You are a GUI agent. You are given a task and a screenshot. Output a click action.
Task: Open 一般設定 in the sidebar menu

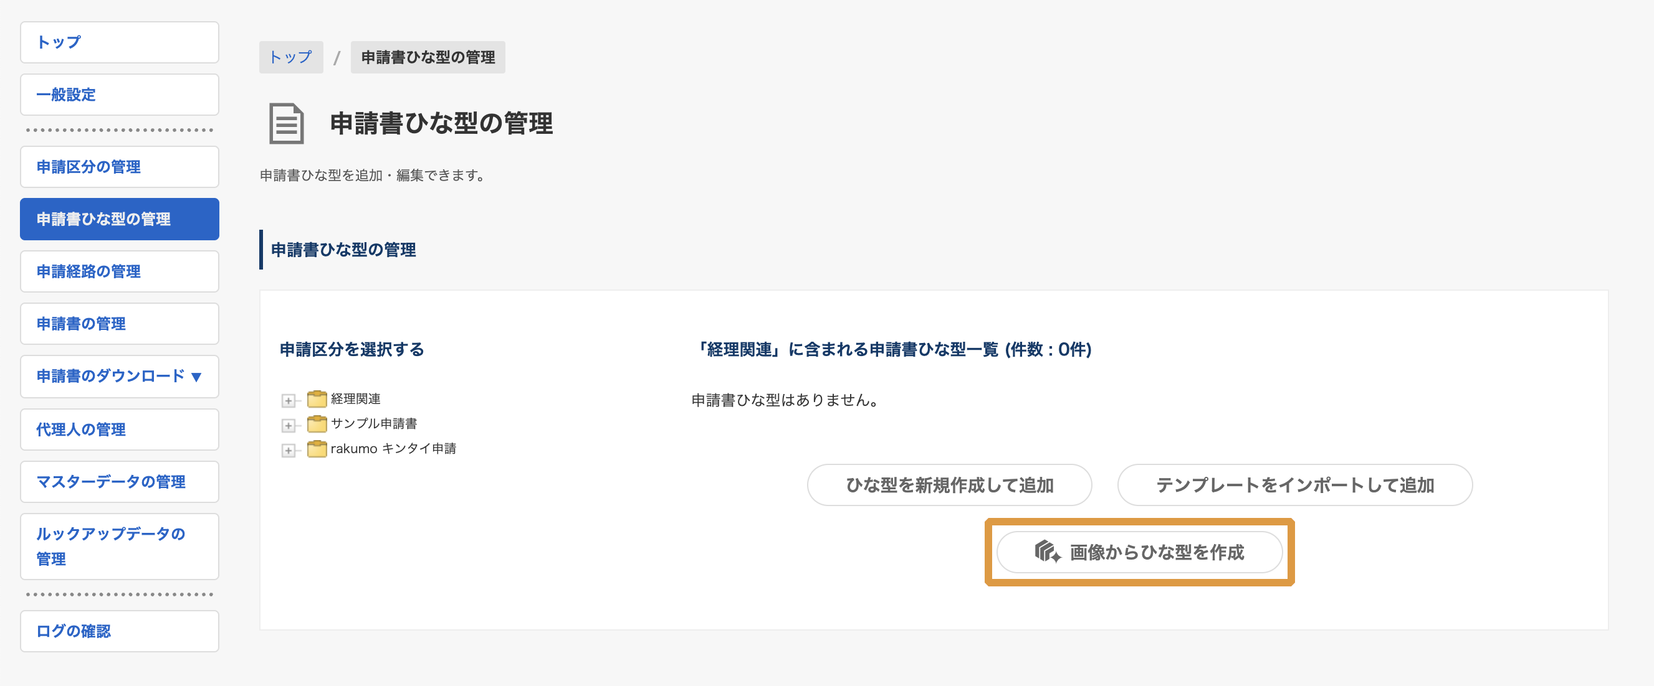tap(120, 95)
